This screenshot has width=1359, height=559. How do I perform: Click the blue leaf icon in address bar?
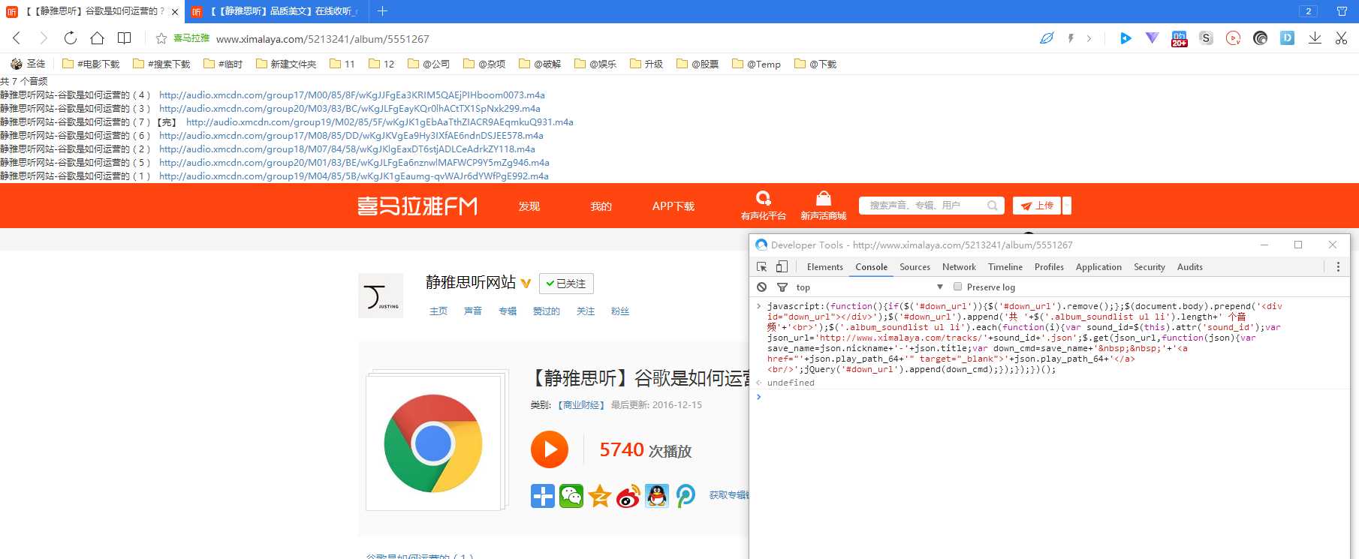(1047, 38)
